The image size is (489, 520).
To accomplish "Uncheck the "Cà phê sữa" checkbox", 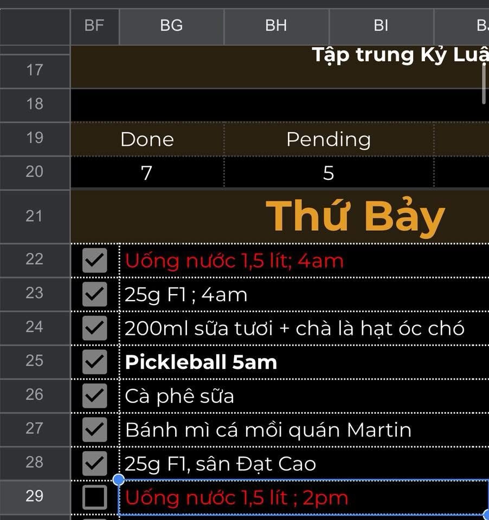I will [x=95, y=396].
